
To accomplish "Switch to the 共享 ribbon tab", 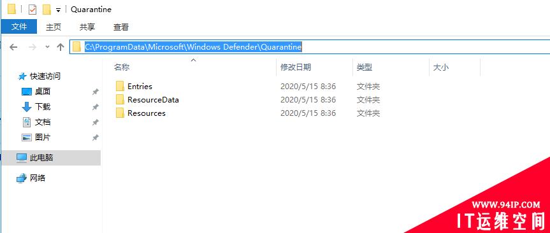I will coord(87,27).
